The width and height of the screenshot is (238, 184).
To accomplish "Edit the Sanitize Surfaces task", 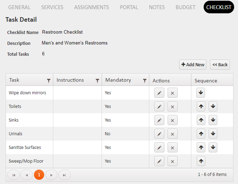I will click(159, 148).
